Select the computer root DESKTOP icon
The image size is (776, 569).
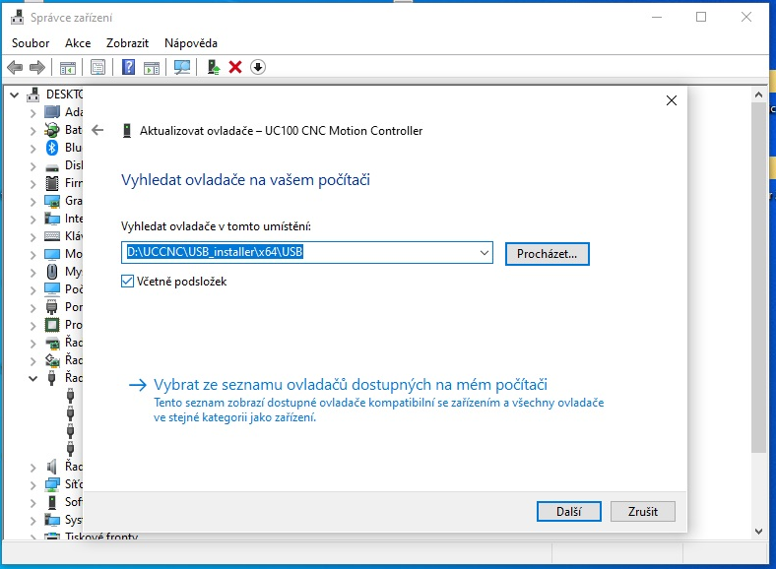[32, 94]
